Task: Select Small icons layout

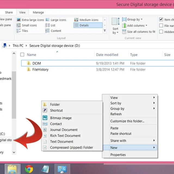Action: click(x=27, y=25)
